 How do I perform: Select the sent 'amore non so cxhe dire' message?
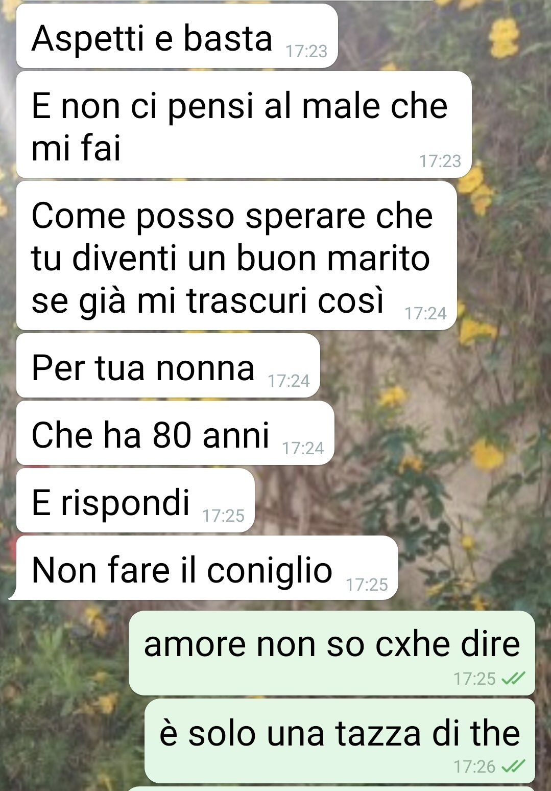[x=332, y=653]
